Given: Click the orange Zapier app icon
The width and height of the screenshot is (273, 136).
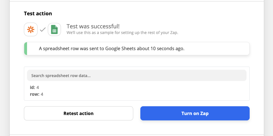Looking at the screenshot, I should (31, 29).
